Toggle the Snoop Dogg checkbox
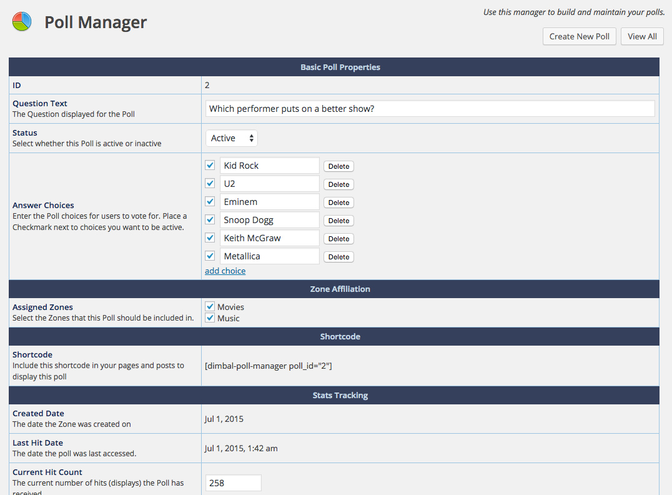The height and width of the screenshot is (495, 672). point(210,219)
